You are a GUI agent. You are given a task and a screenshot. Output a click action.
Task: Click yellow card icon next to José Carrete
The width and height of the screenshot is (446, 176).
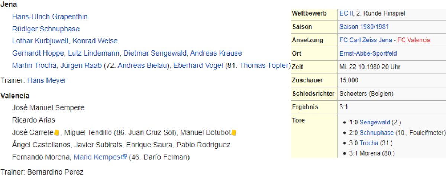[56, 132]
